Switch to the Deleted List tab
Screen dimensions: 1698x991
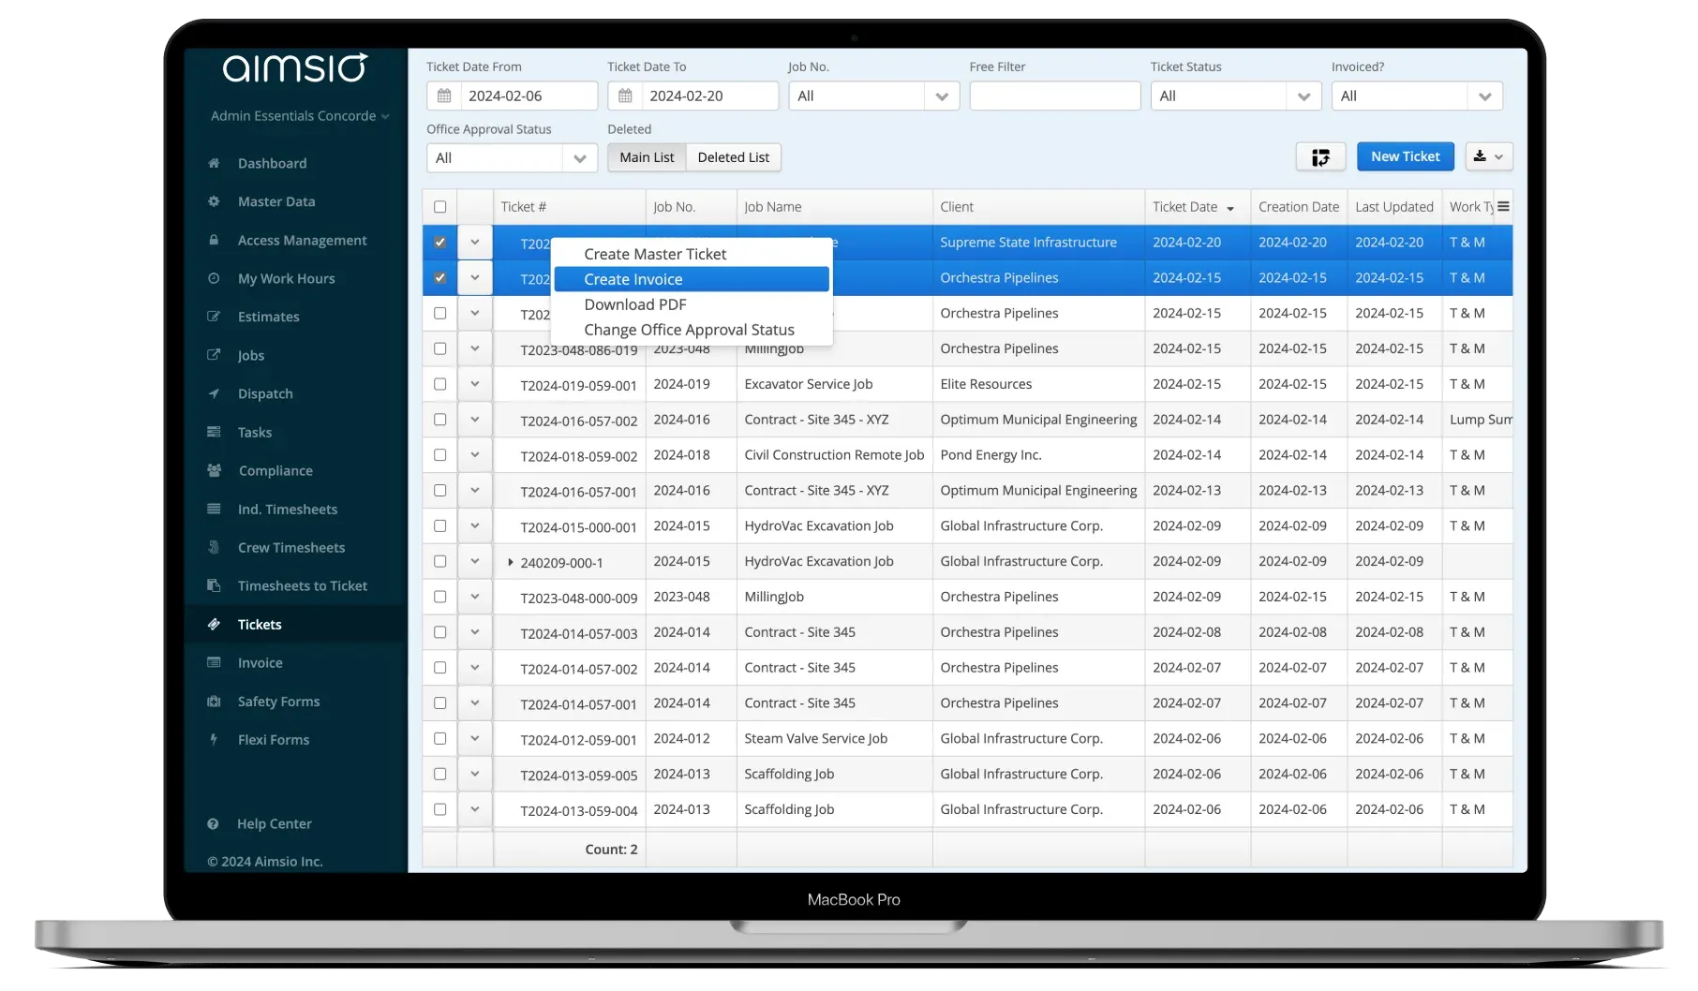point(733,156)
